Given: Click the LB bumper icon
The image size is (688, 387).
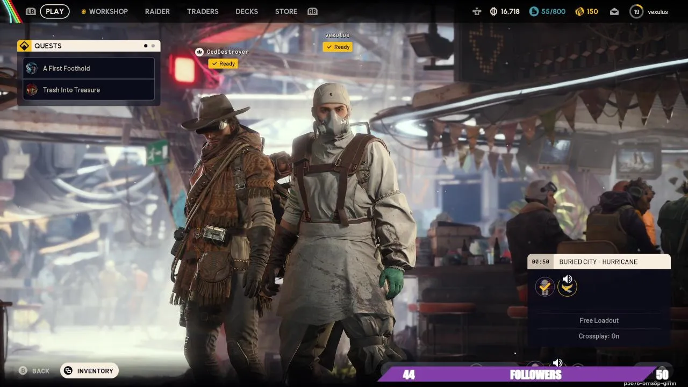Looking at the screenshot, I should point(31,11).
